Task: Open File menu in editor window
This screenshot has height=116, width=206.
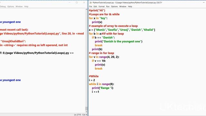Action: (90, 6)
